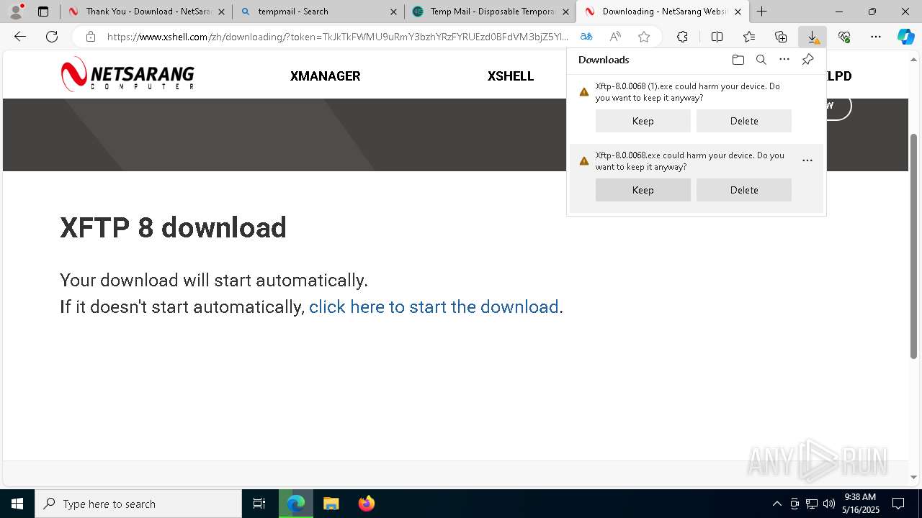Delete the Xftp-8.0.0068 (1).exe download

(744, 121)
